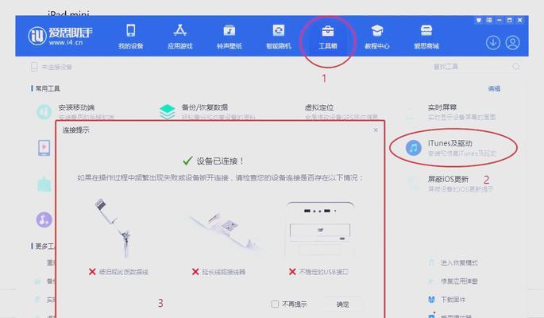Click the 爱思助手 i4 logo
544x318 pixels.
60,36
